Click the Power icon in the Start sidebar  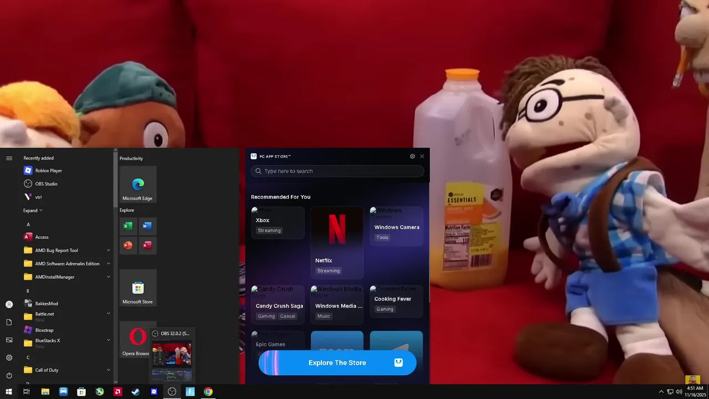(x=9, y=375)
